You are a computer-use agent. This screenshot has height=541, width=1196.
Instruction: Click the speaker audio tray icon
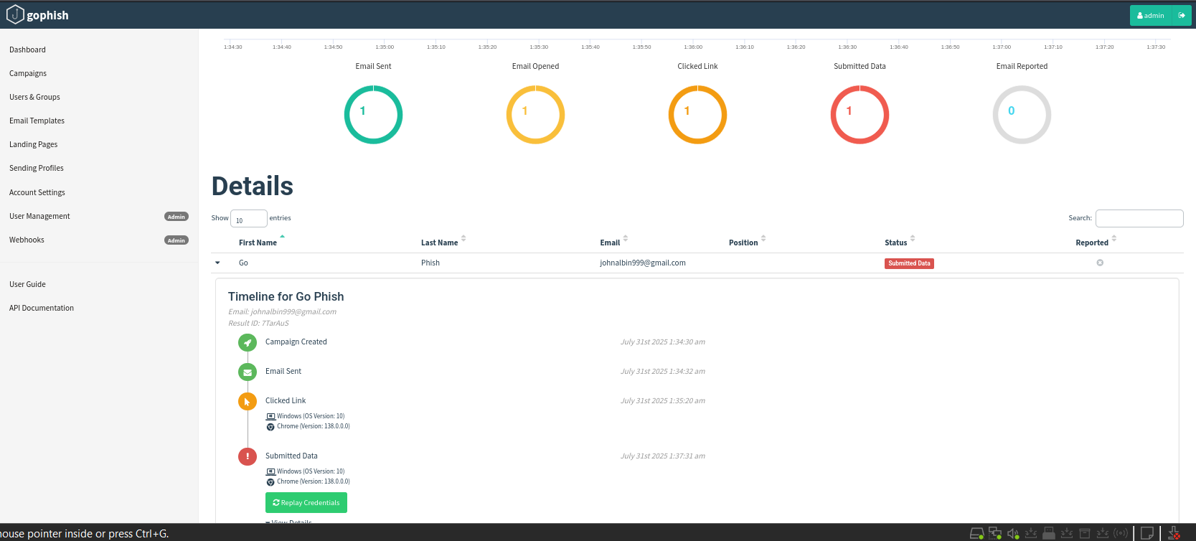pos(1013,533)
